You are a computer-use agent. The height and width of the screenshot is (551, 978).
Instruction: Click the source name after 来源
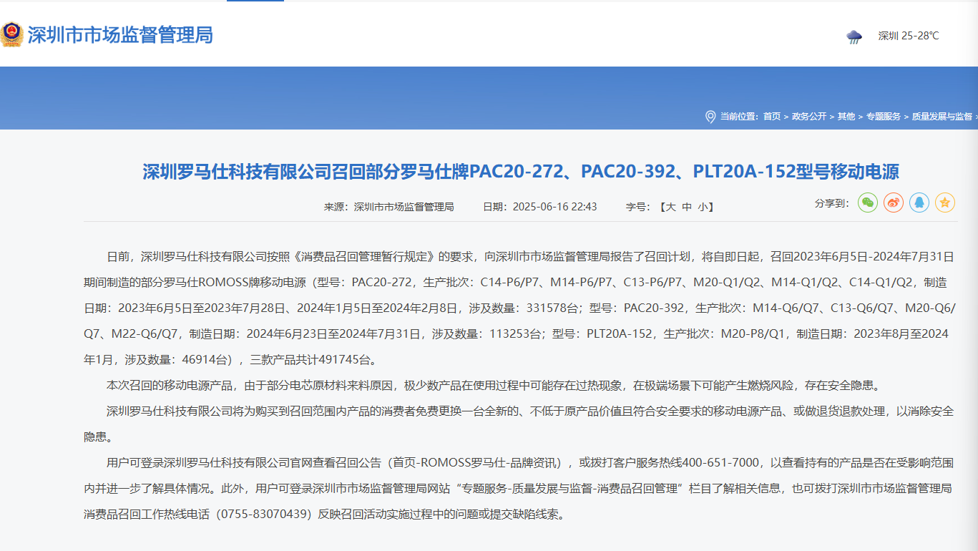point(404,207)
